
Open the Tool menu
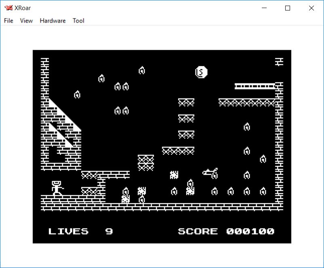click(x=78, y=21)
